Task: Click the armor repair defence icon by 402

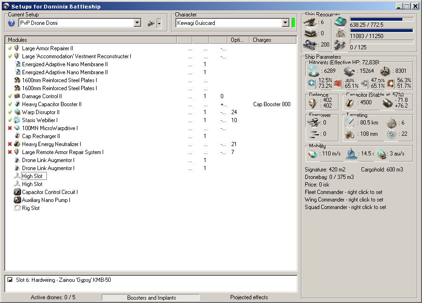Action: coord(312,103)
